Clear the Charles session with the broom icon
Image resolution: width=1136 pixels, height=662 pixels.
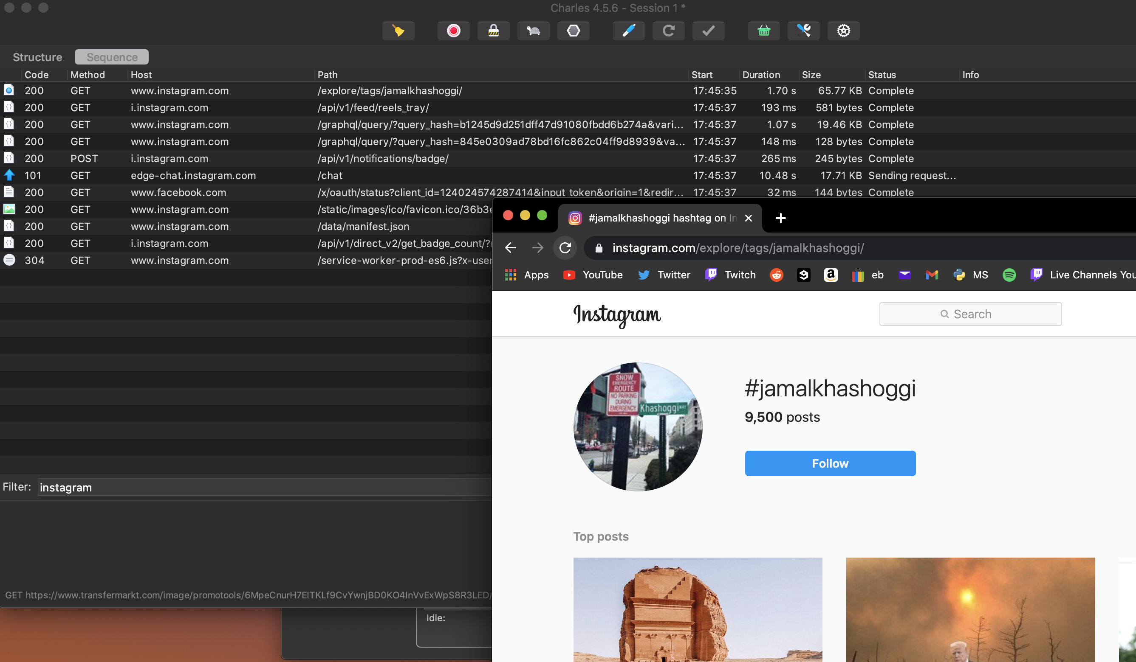(x=398, y=31)
